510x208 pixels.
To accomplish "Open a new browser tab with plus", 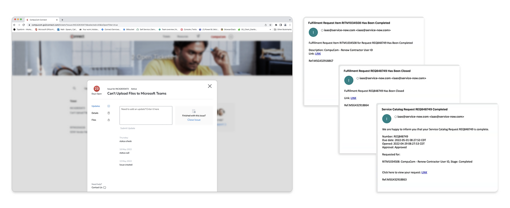I will (62, 19).
